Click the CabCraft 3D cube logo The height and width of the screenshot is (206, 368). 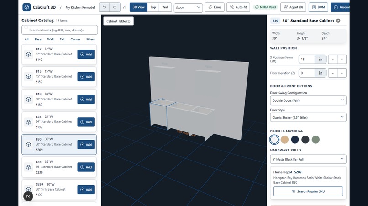click(x=26, y=7)
